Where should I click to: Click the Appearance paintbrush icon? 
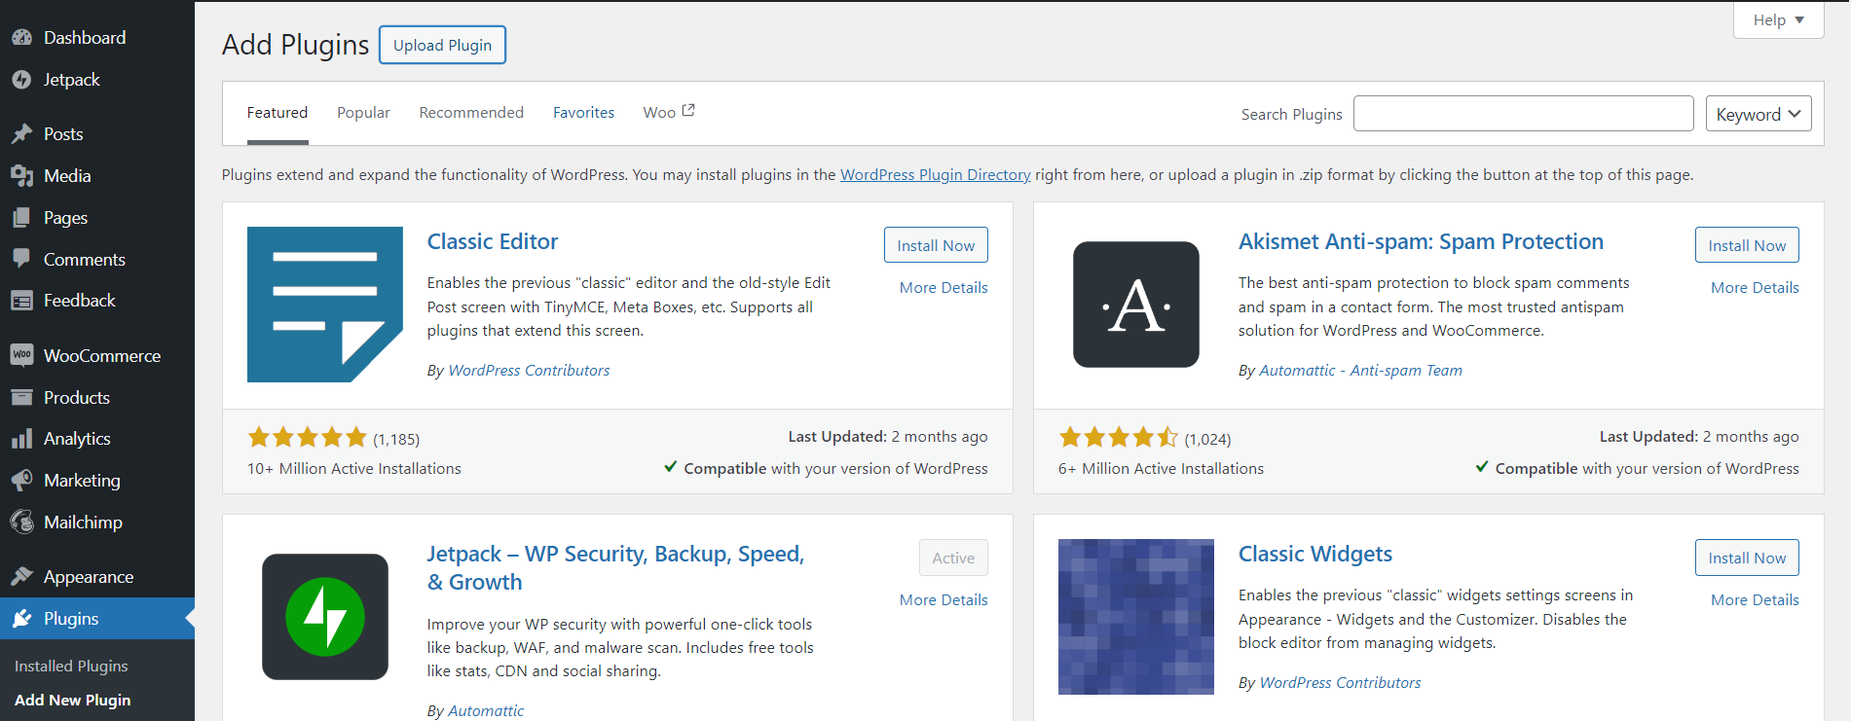(x=21, y=577)
